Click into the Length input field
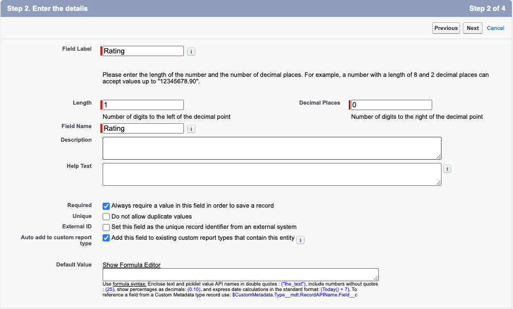The height and width of the screenshot is (309, 513). click(x=144, y=105)
